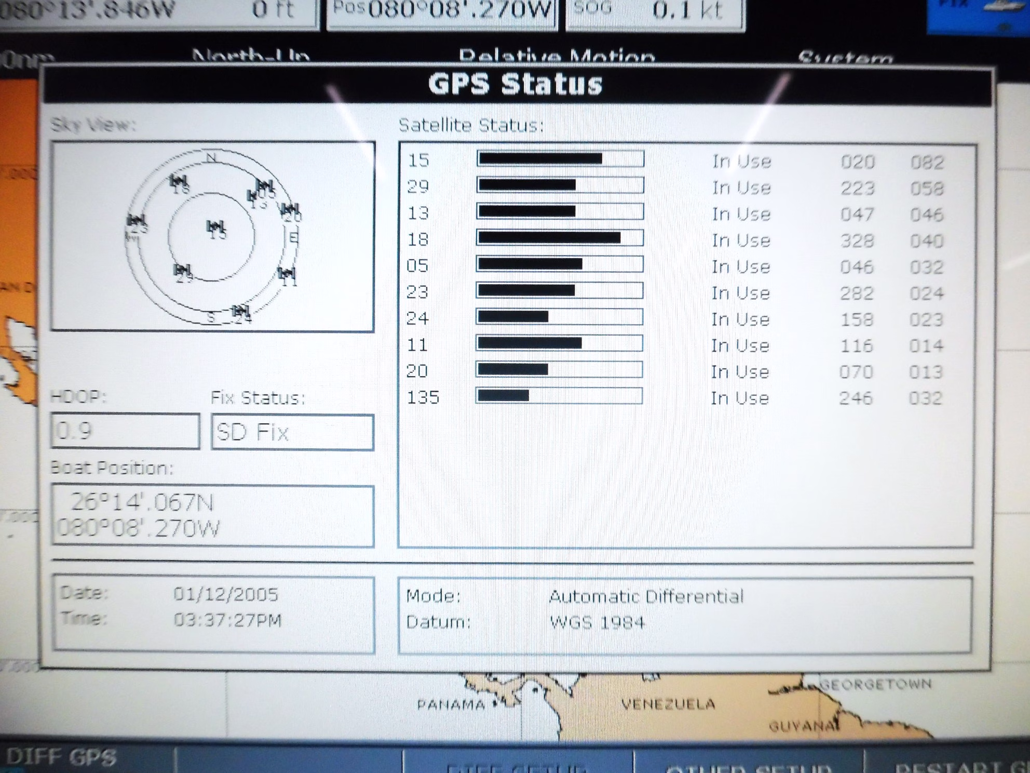The width and height of the screenshot is (1030, 773).
Task: Click the Relative Motion status label
Action: pos(557,56)
